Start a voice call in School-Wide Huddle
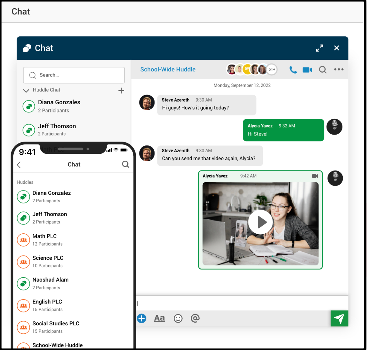The width and height of the screenshot is (367, 350). click(293, 70)
